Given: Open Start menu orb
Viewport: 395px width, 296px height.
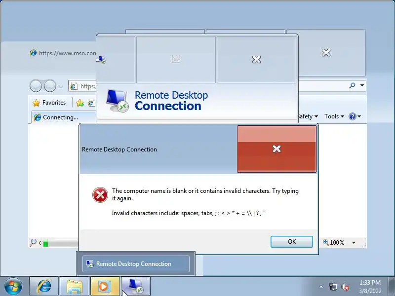Looking at the screenshot, I should click(x=13, y=287).
